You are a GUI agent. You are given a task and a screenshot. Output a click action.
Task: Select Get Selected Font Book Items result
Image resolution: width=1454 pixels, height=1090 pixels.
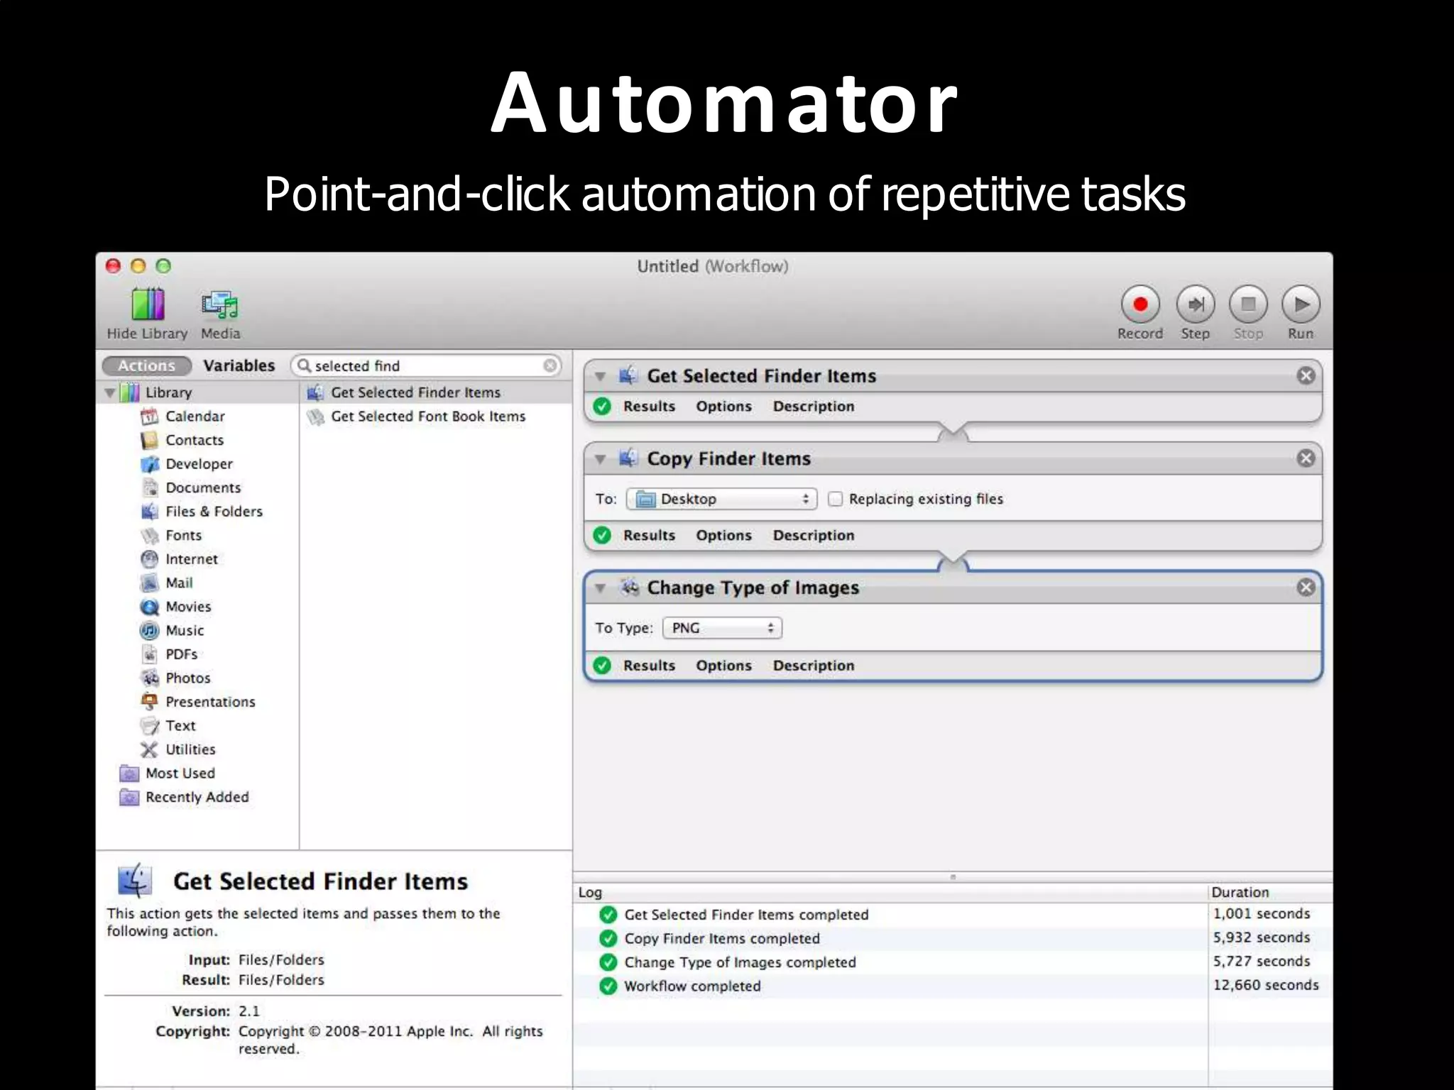pos(435,417)
